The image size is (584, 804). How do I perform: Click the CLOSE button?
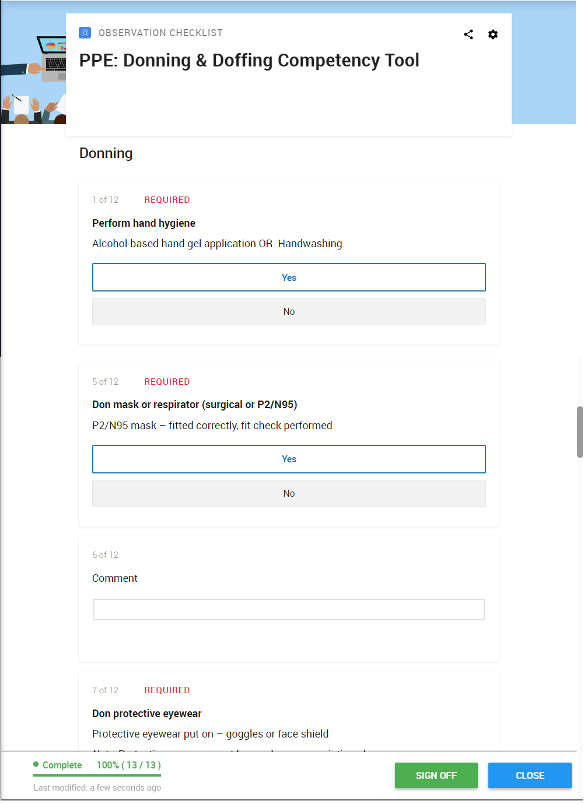[x=529, y=775]
